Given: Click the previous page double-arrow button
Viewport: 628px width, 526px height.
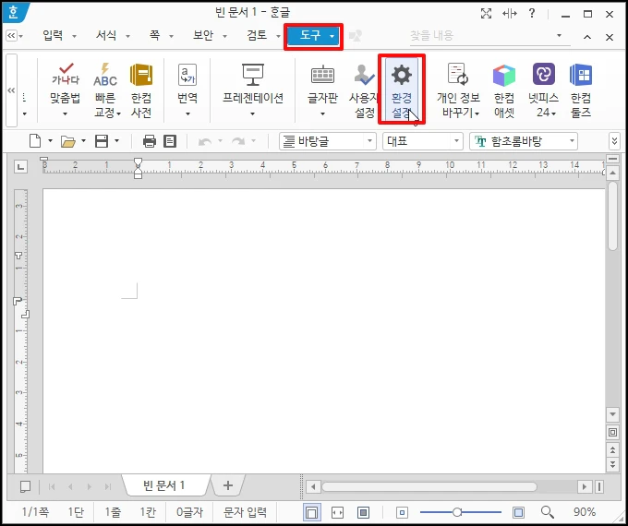Looking at the screenshot, I should pyautogui.click(x=612, y=449).
